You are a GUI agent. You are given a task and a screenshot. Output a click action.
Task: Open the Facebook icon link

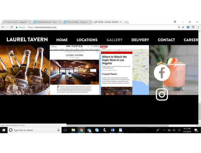(162, 73)
